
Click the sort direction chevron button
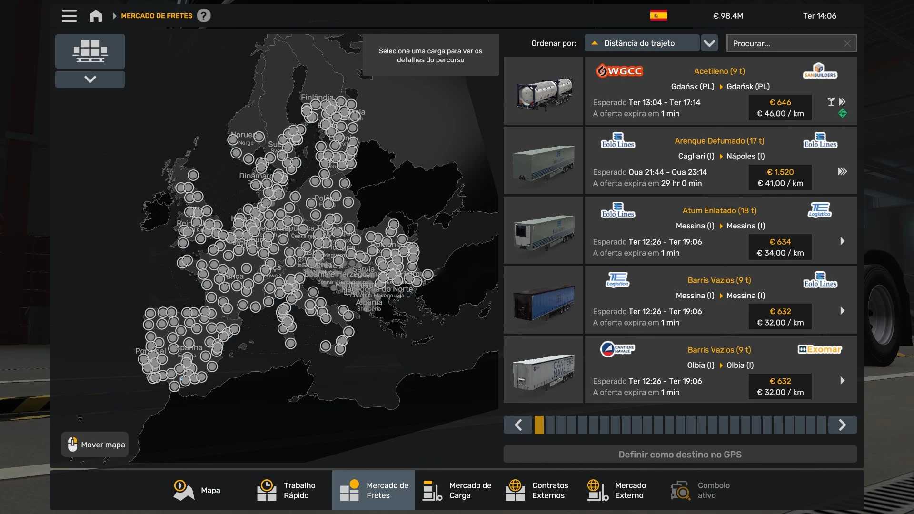(709, 43)
